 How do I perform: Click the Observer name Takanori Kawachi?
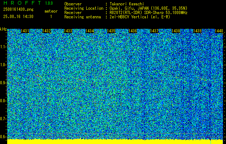point(127,4)
